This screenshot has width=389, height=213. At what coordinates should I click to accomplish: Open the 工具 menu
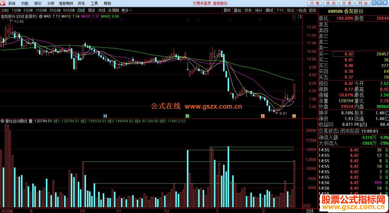(x=94, y=3)
